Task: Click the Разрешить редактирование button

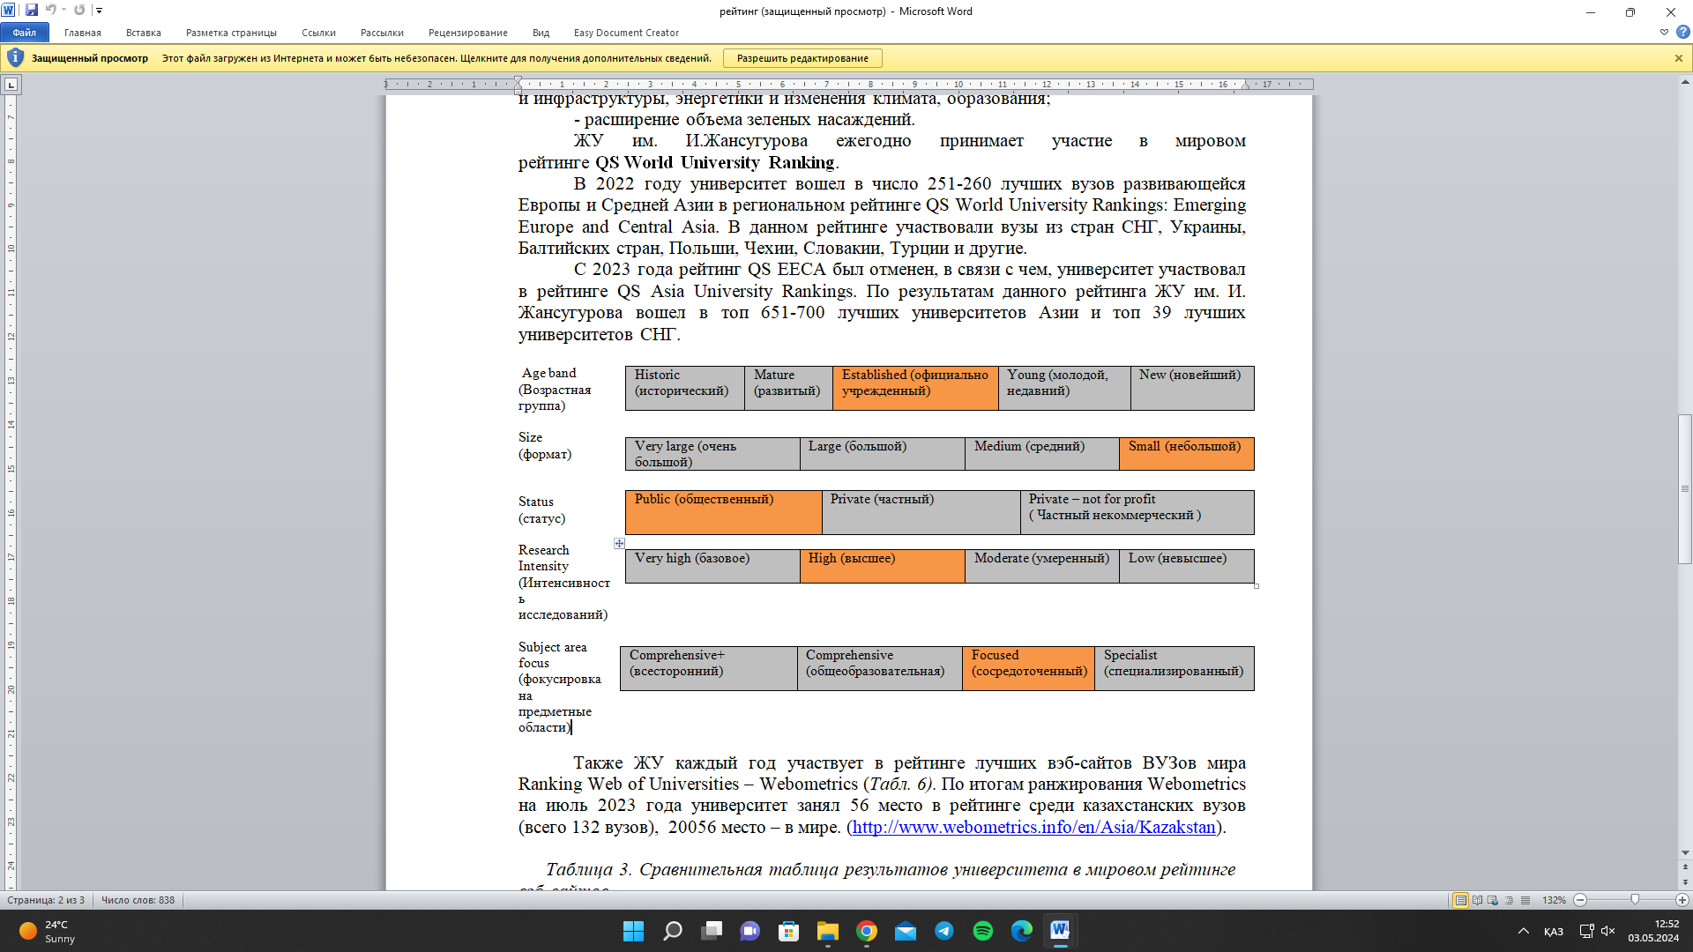Action: tap(802, 58)
